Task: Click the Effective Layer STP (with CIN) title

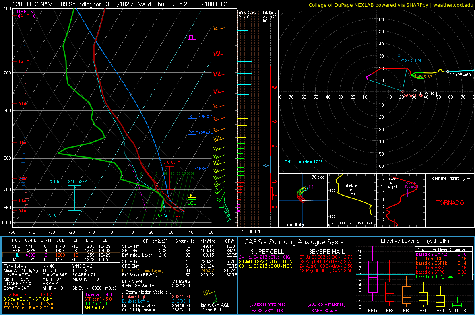Action: [x=415, y=241]
